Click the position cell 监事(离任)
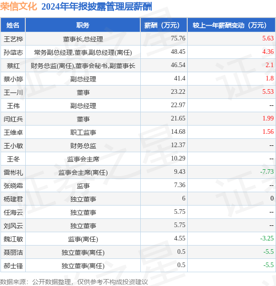The image size is (276, 286). [83, 239]
